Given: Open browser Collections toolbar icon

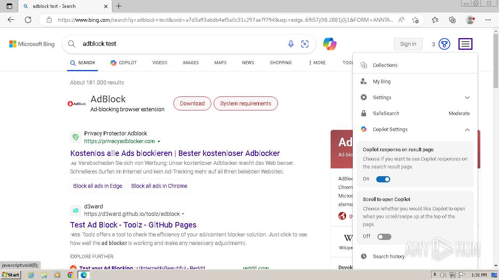Looking at the screenshot, I should point(452,20).
